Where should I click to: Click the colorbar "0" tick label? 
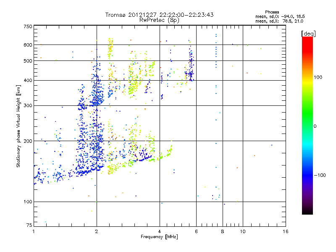[x=315, y=126]
